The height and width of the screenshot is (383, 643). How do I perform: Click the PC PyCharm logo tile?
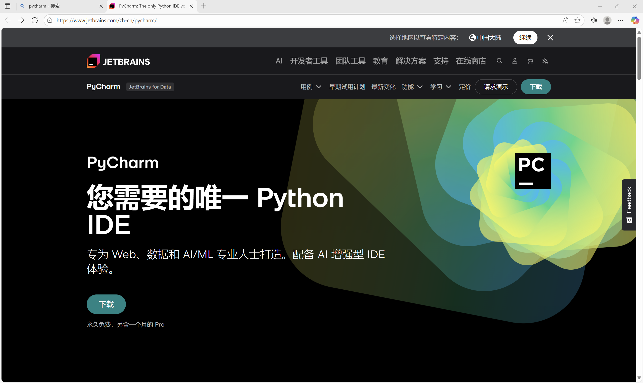tap(533, 171)
